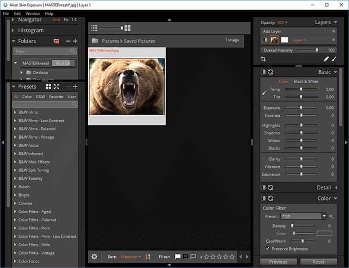Click the Reset button

(x=319, y=262)
